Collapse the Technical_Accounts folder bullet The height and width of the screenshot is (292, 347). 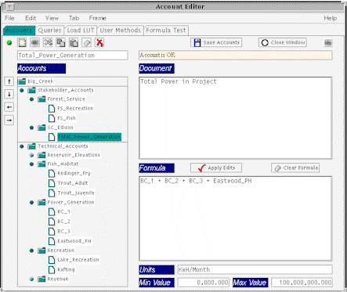[x=22, y=146]
